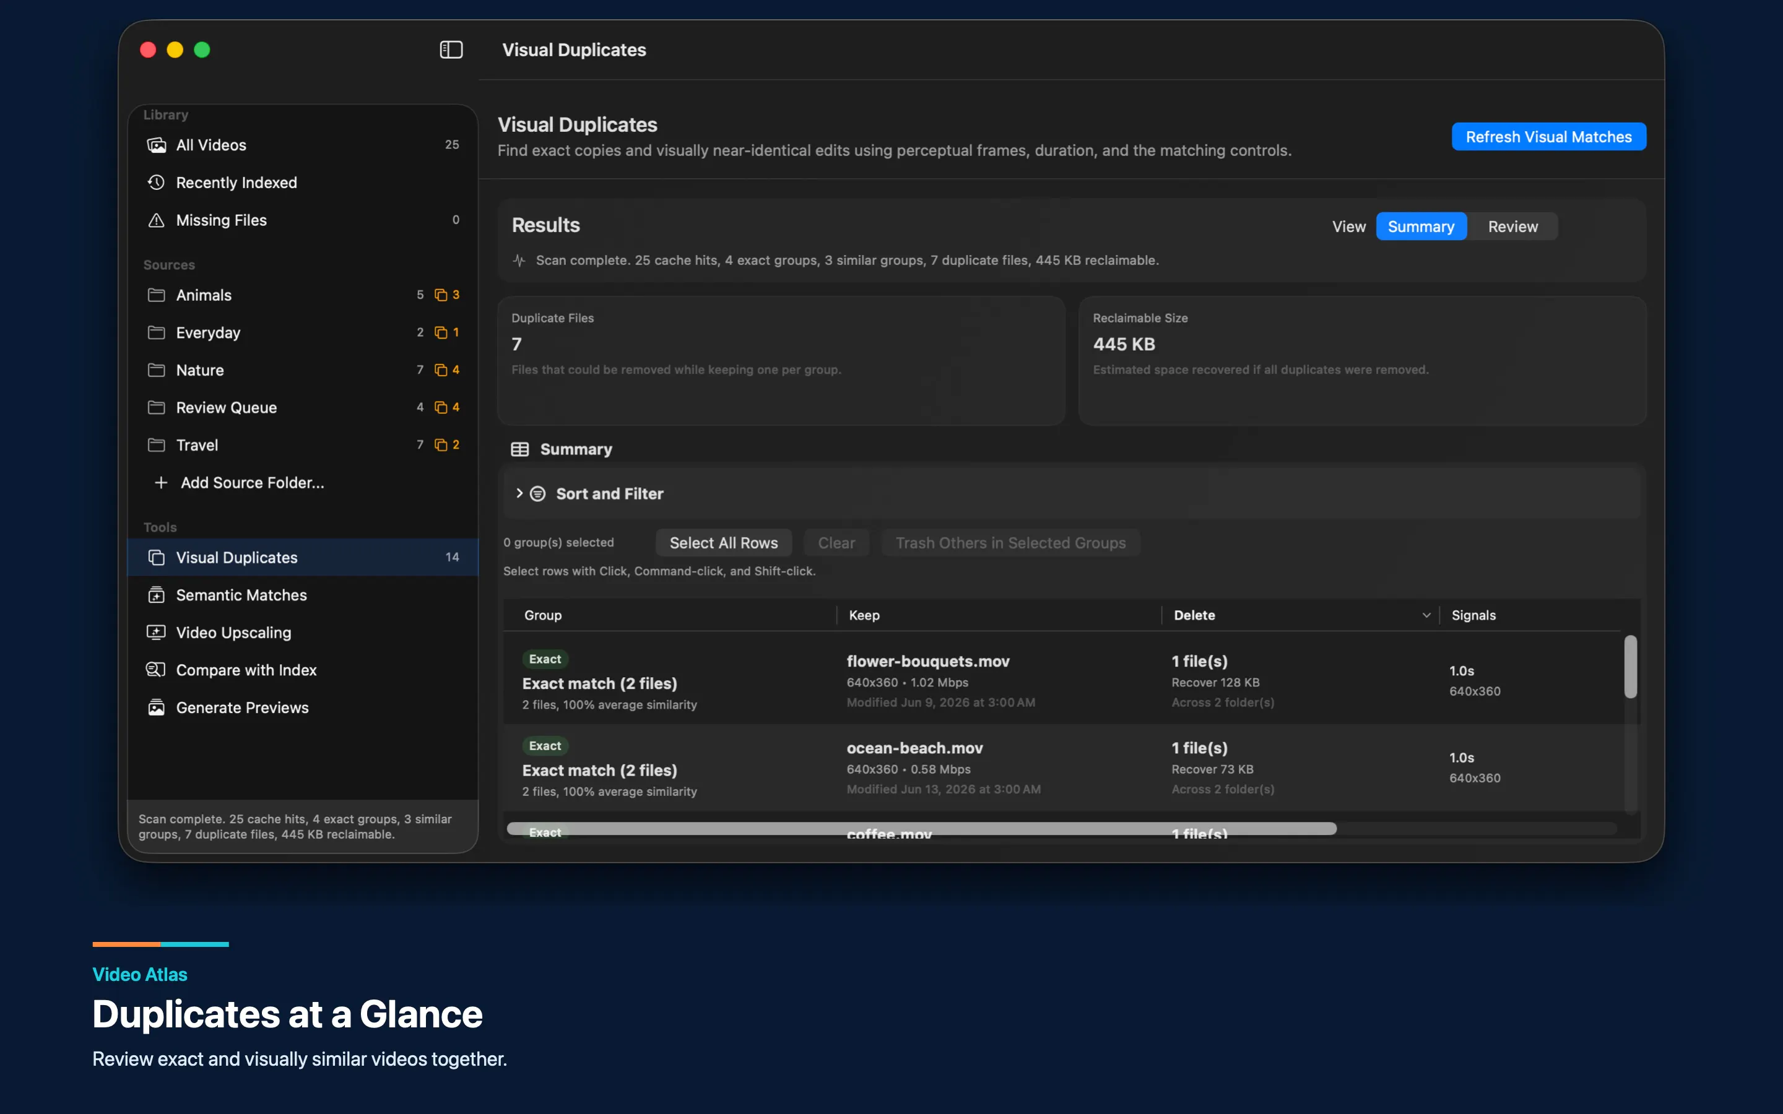Click the Generate Previews icon
This screenshot has width=1783, height=1114.
point(156,707)
